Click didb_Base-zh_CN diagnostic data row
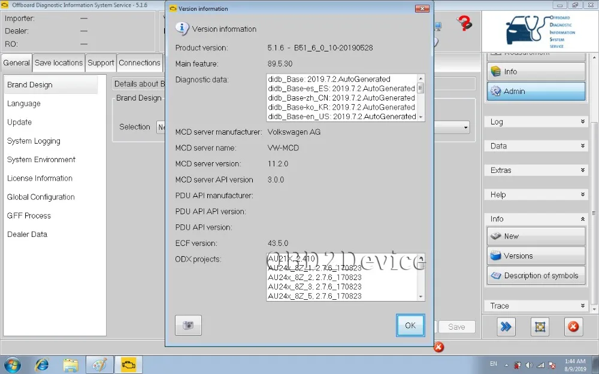 coord(341,98)
